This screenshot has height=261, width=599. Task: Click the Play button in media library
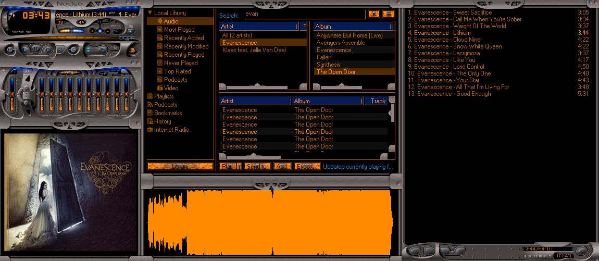coord(228,167)
